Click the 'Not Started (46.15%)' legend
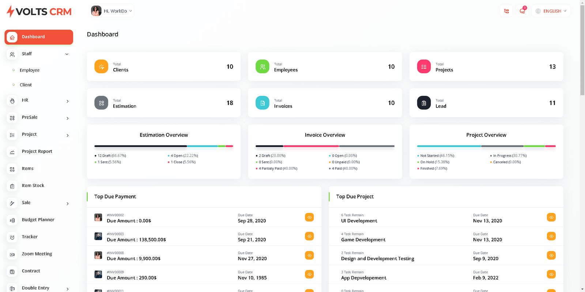Screen dimensions: 585x292 click(x=437, y=156)
